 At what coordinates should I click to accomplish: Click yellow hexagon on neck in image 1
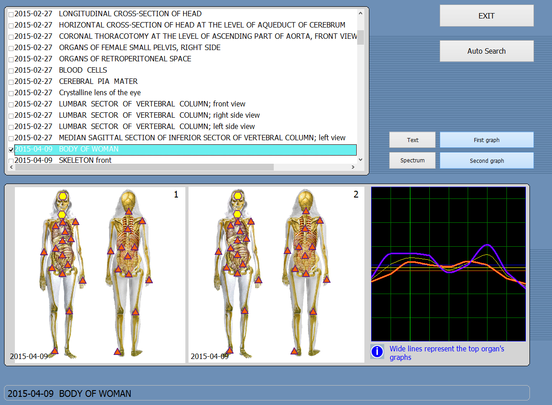[x=62, y=214]
